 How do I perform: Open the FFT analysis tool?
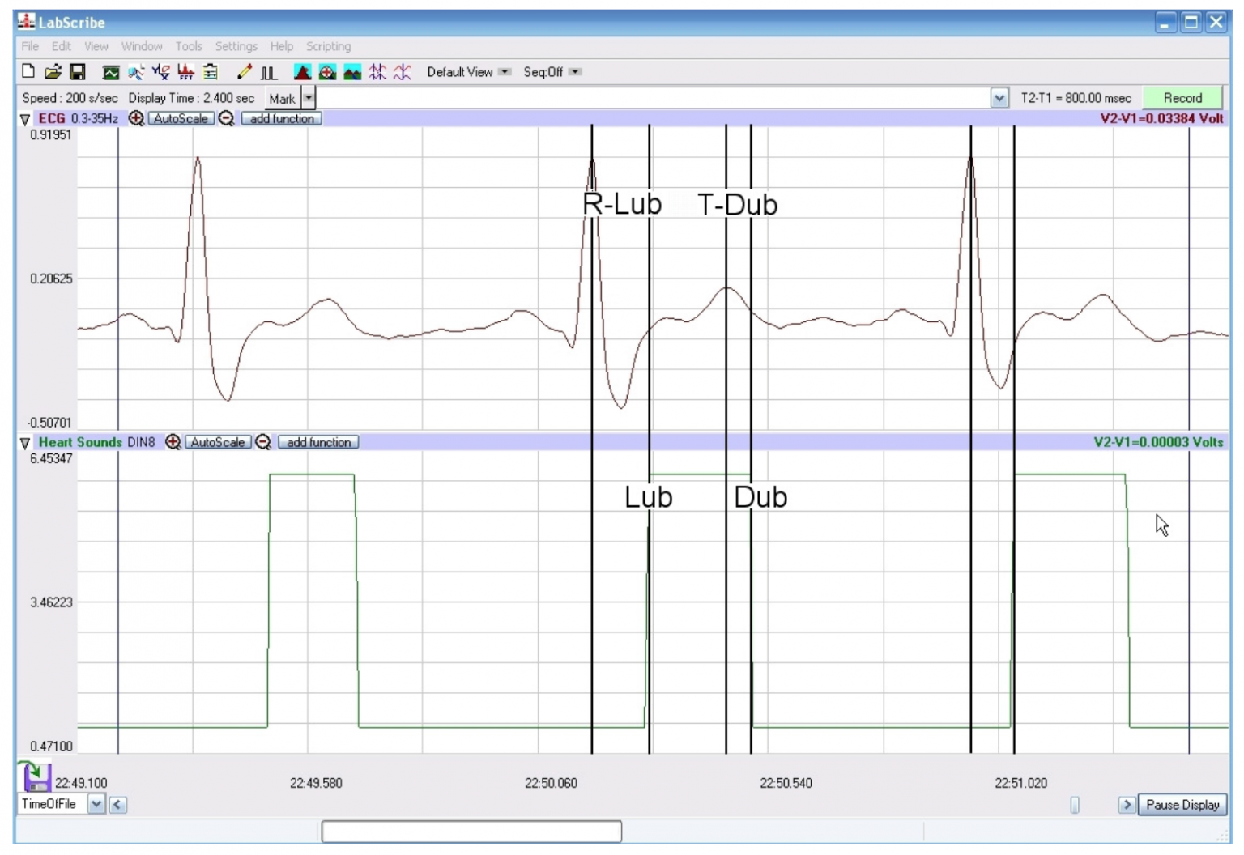point(185,72)
